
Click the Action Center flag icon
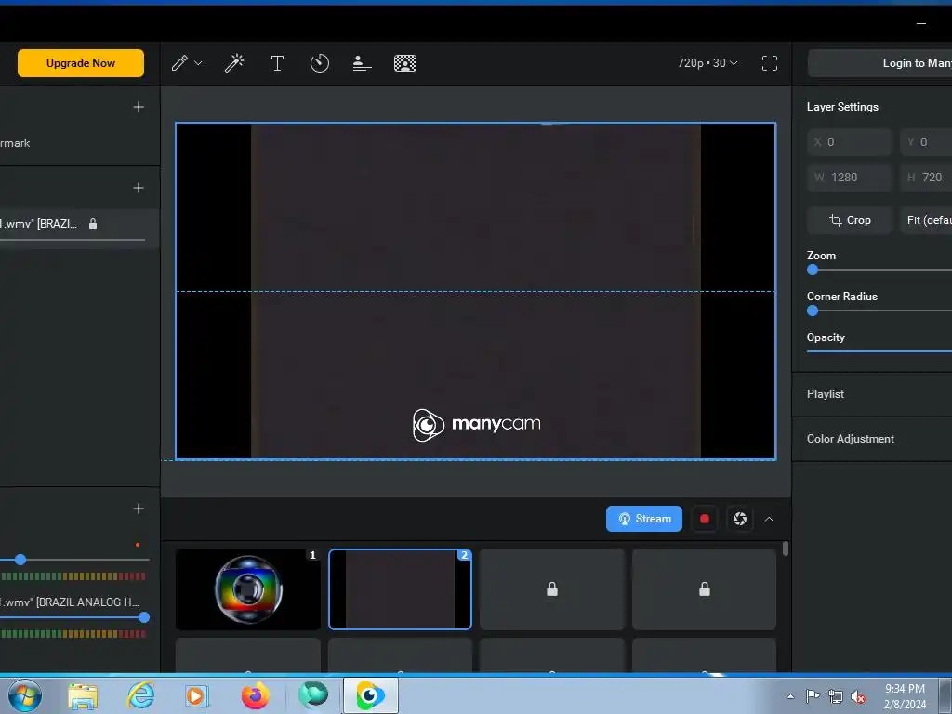click(813, 695)
